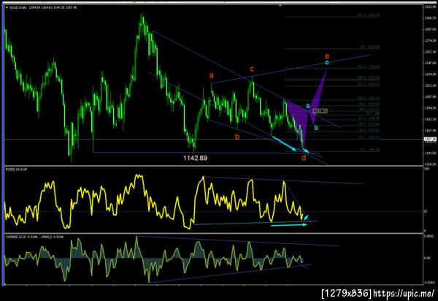Click the 1181.10 price axis label

coord(431,120)
